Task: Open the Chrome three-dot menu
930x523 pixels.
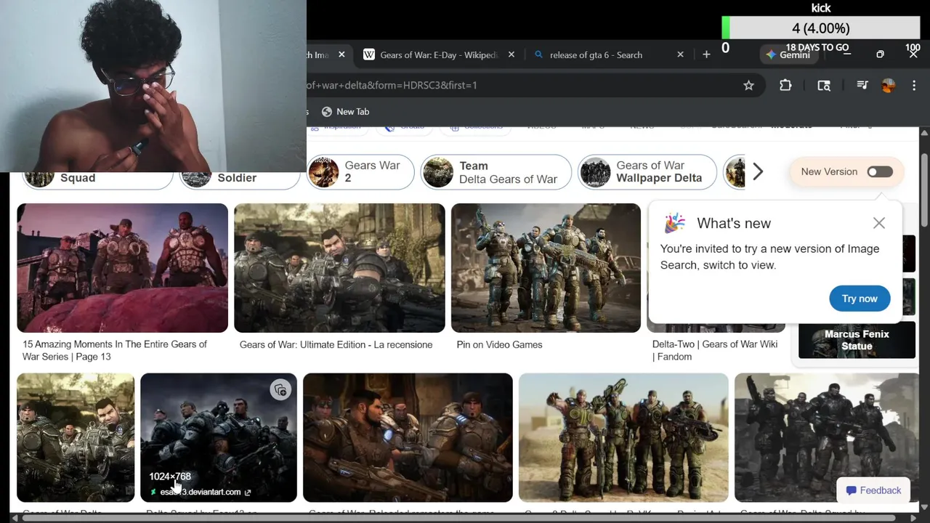Action: pos(914,85)
